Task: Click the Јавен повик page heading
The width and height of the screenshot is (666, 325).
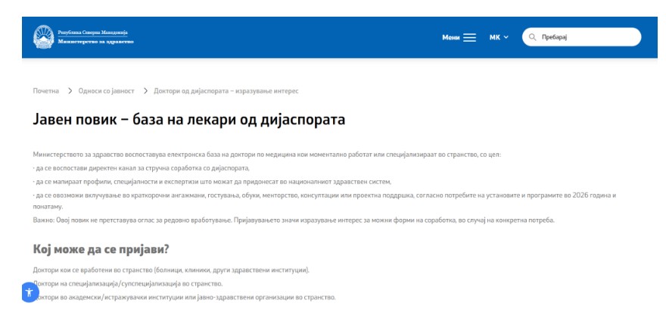Action: [189, 120]
